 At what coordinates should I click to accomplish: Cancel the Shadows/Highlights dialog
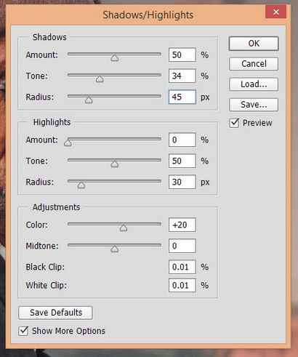point(254,64)
